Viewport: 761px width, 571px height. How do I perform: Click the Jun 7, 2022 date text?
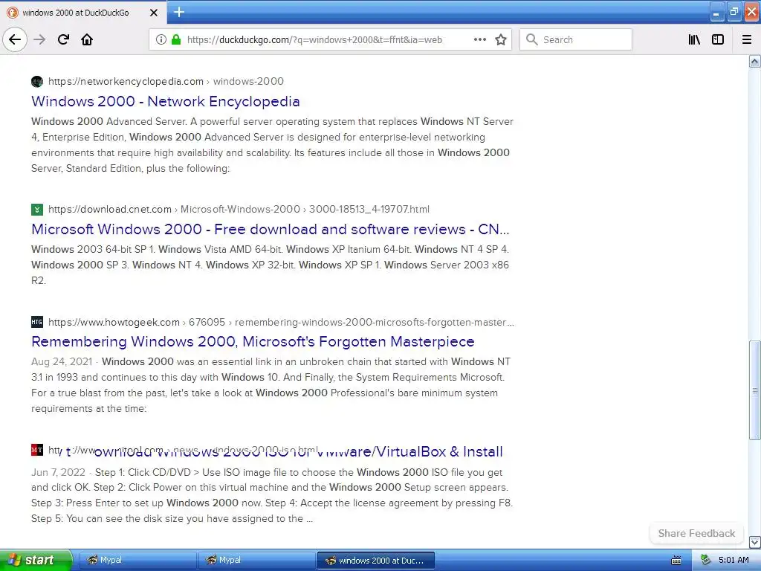click(58, 472)
